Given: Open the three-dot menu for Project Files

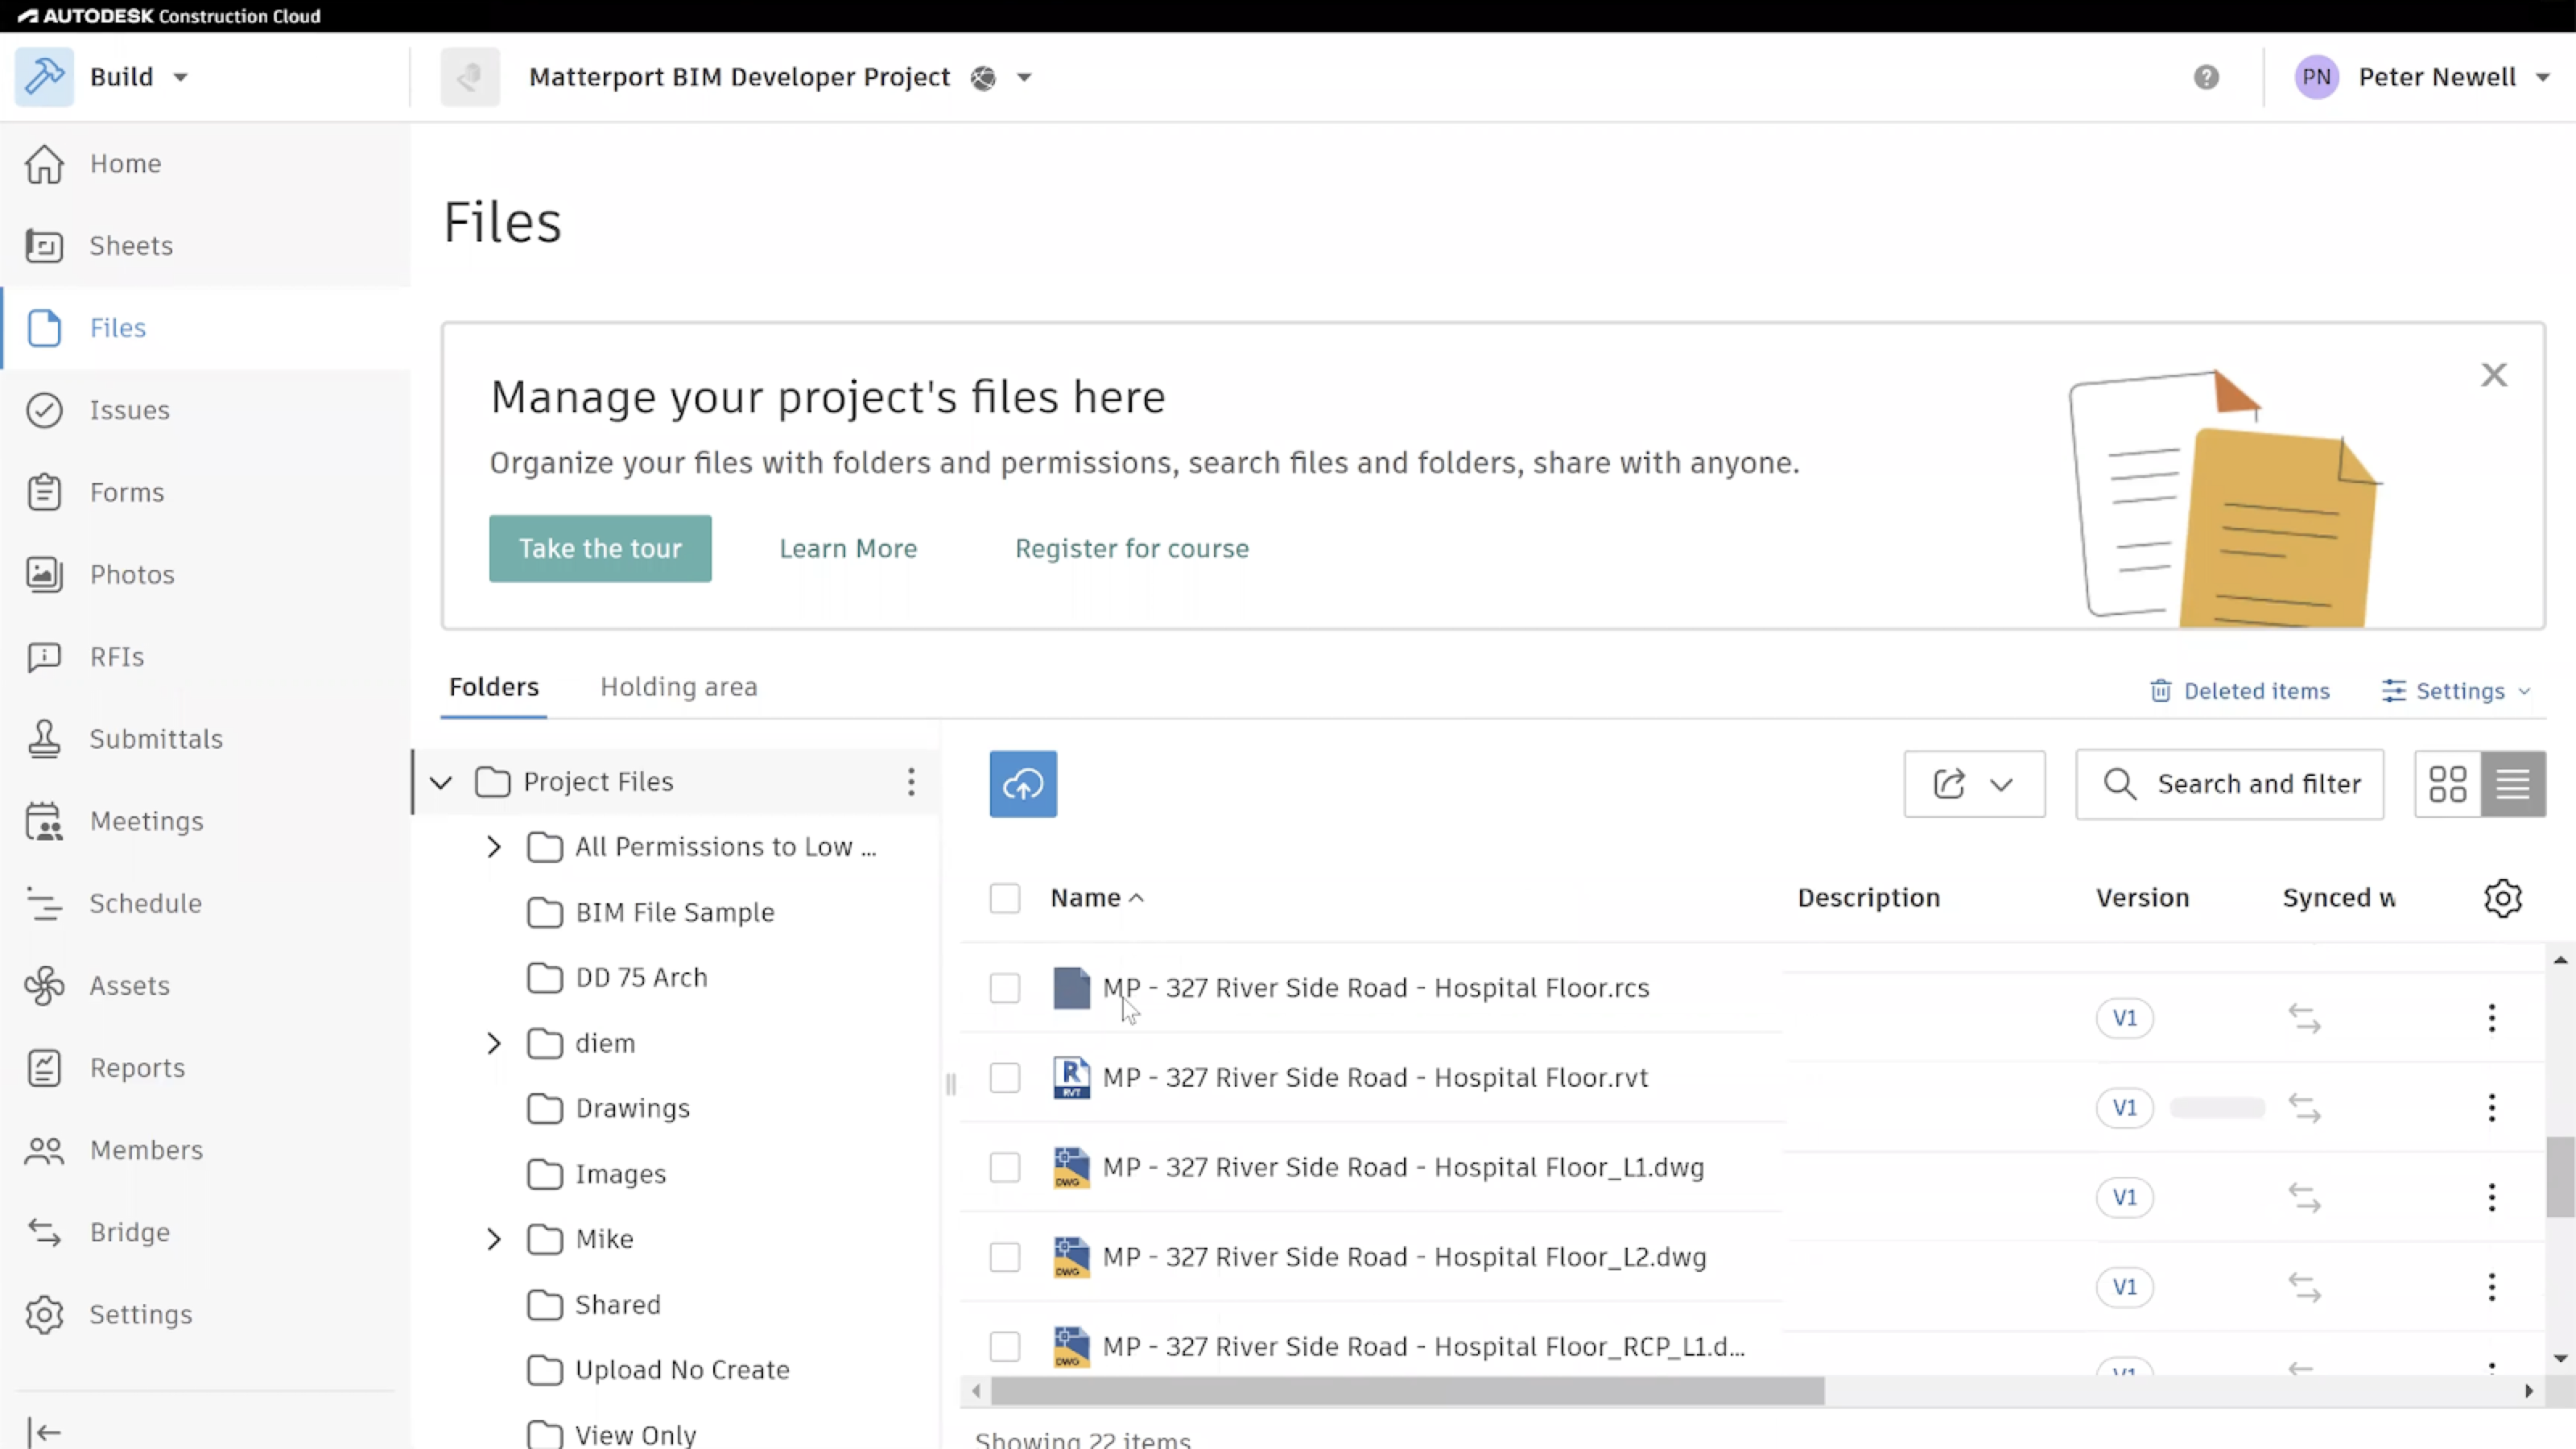Looking at the screenshot, I should [910, 782].
